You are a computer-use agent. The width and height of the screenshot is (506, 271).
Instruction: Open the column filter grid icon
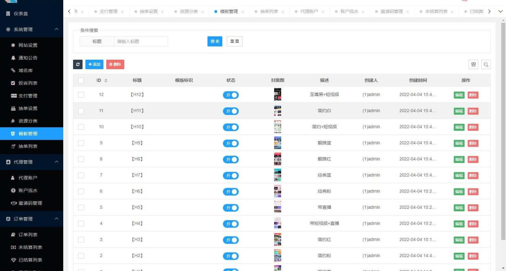473,65
